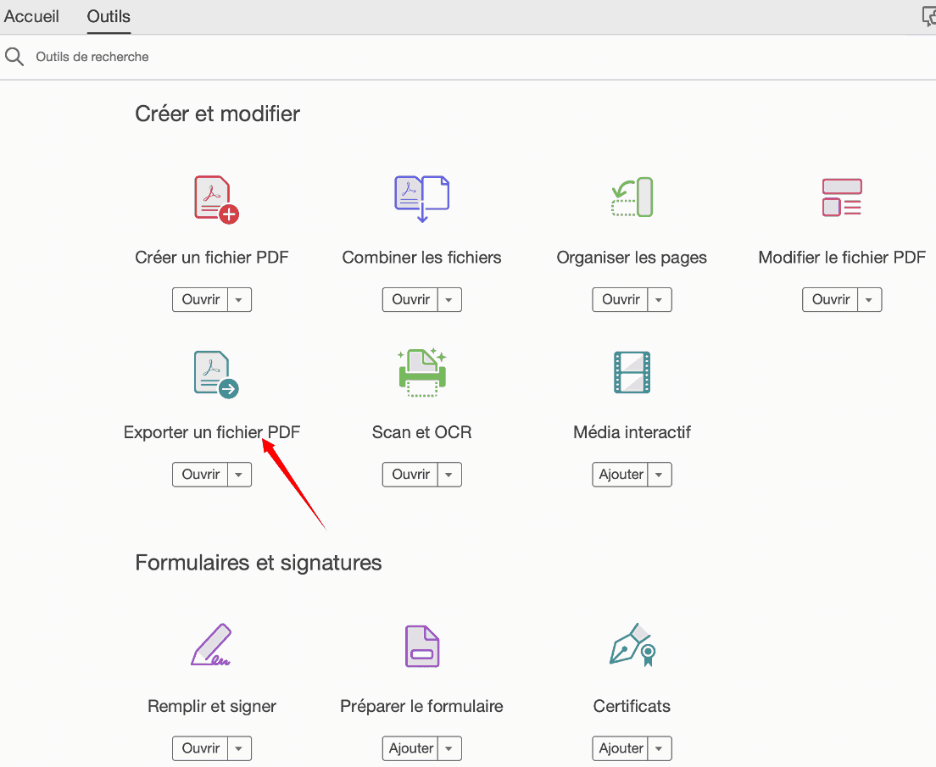Click Ajouter under Certificats
This screenshot has height=767, width=936.
click(621, 748)
